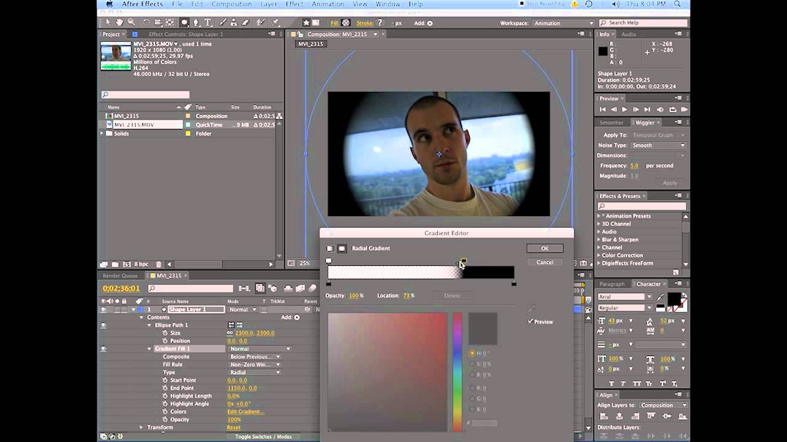Toggle visibility of Shape Layer 1
This screenshot has height=442, width=787.
click(x=103, y=310)
